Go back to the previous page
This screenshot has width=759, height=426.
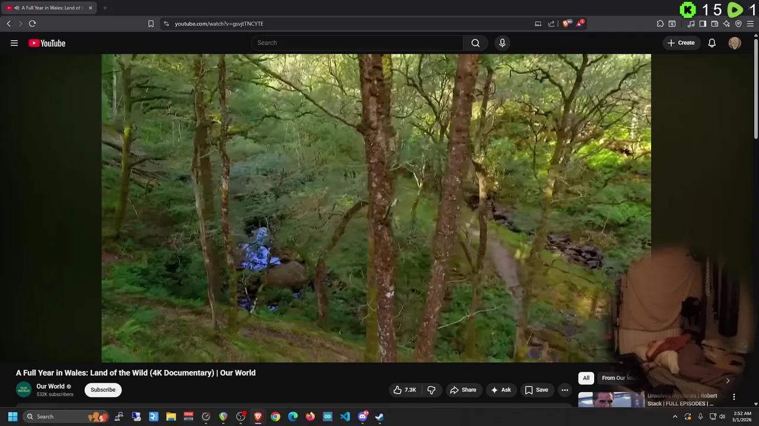[9, 24]
